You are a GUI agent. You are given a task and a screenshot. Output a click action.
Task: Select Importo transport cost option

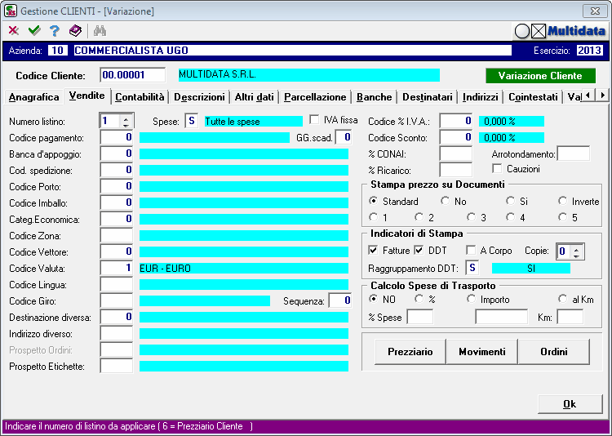pos(471,299)
